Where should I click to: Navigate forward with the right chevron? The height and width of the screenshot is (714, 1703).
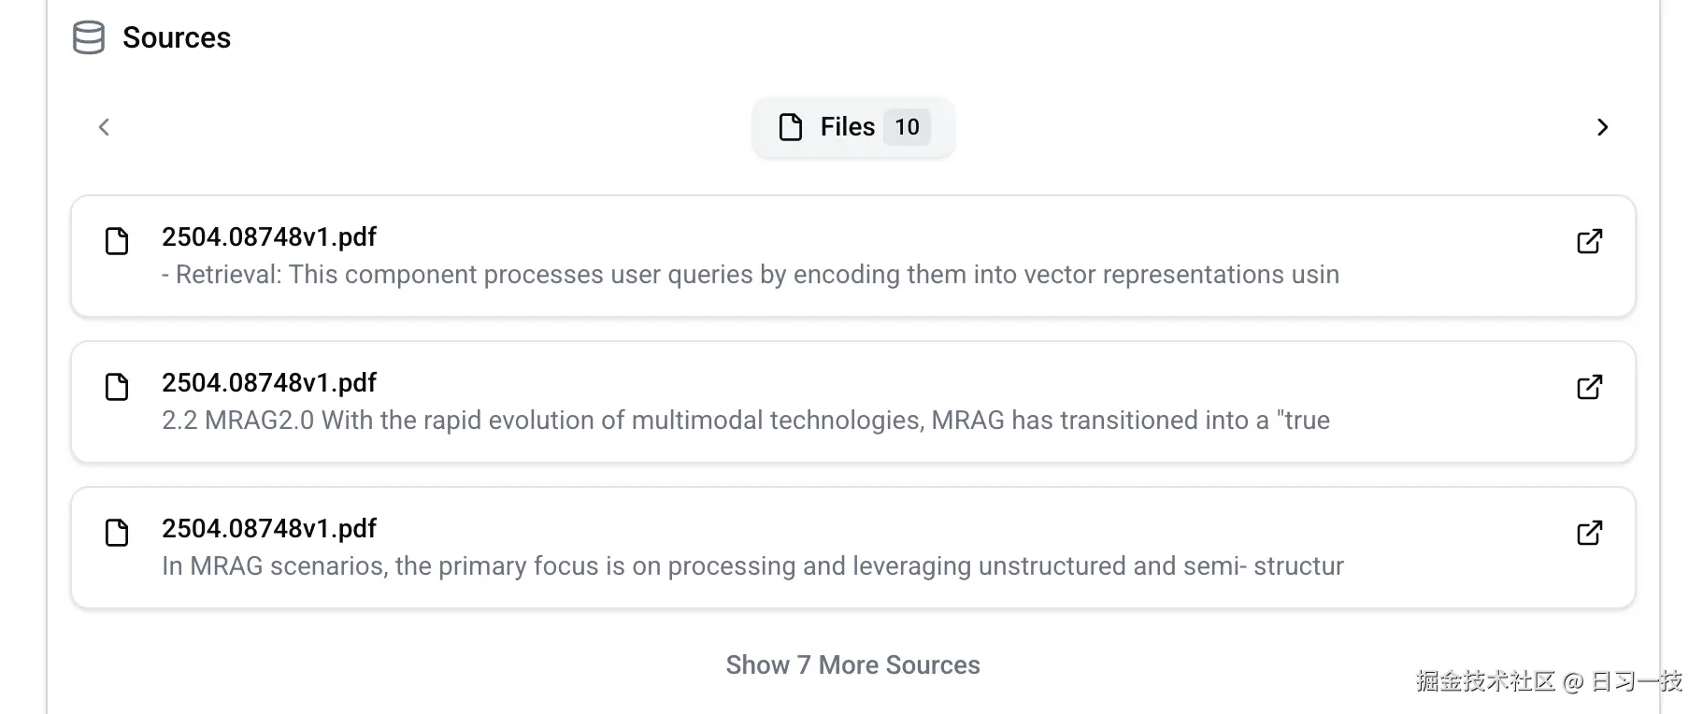(1602, 127)
